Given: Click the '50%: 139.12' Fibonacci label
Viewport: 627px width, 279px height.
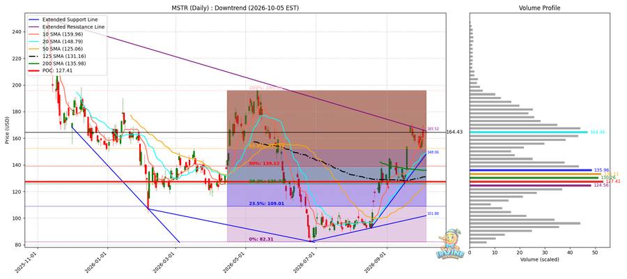Looking at the screenshot, I should [263, 164].
